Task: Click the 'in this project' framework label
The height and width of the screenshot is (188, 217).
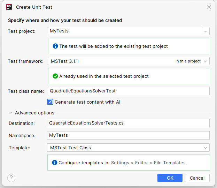Action: pyautogui.click(x=188, y=61)
